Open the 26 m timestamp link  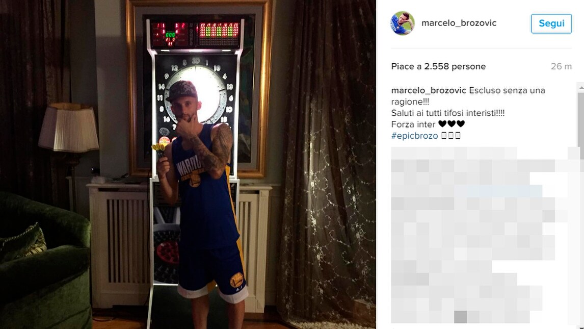coord(561,66)
